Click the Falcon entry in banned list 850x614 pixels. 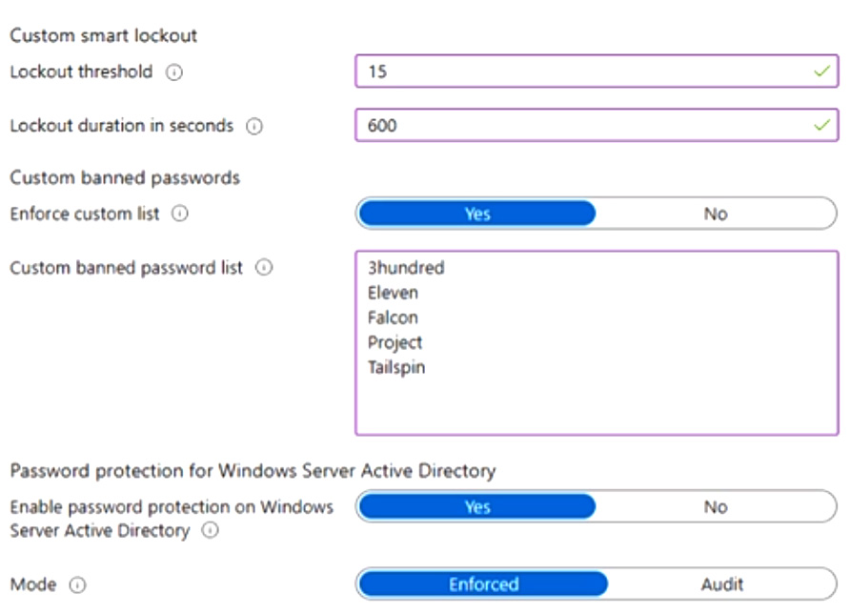coord(393,317)
